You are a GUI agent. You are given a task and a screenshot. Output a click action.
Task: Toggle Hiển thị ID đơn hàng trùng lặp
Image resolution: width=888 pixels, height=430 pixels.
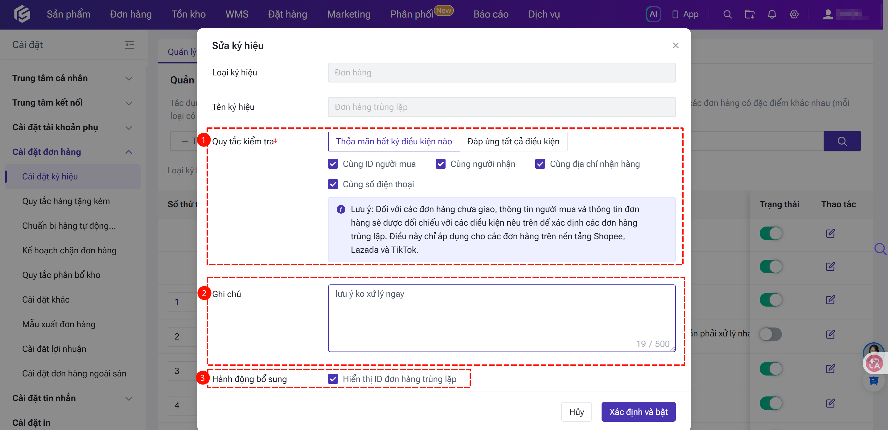(x=333, y=379)
